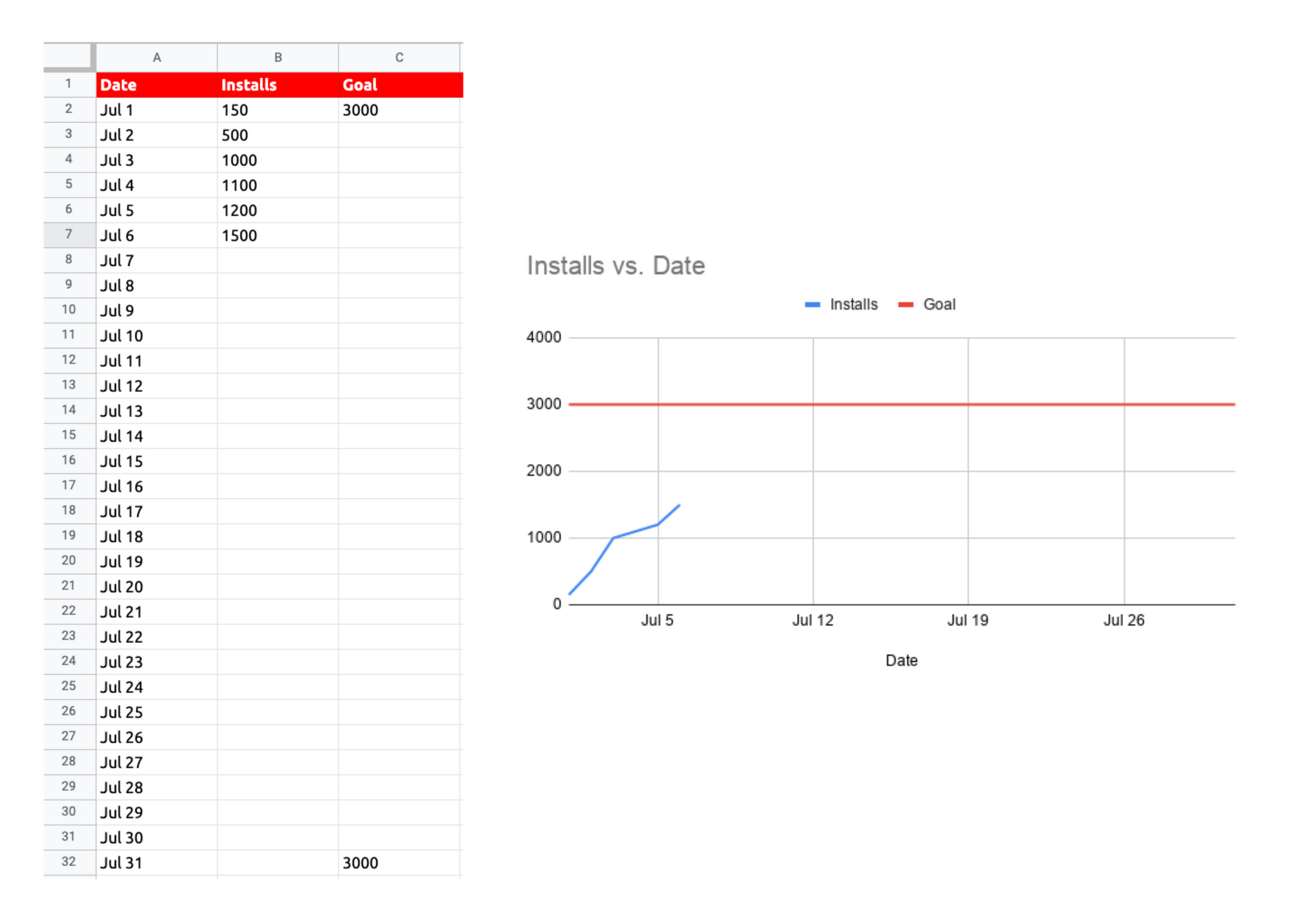Select row header 32
Screen dimensions: 1302x920
68,861
